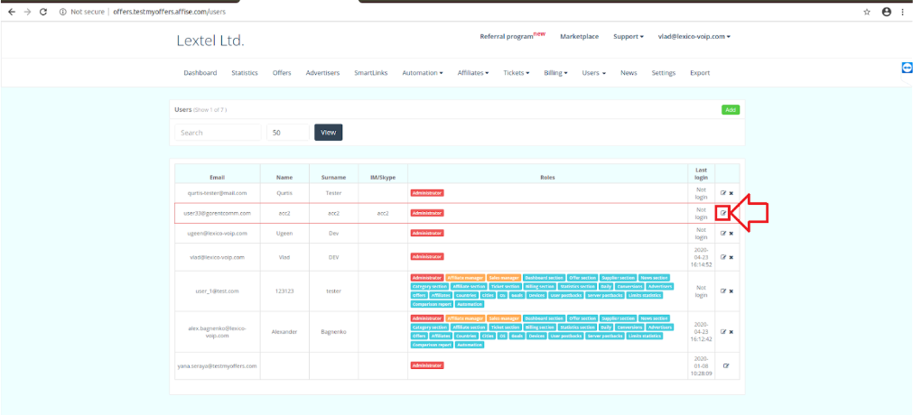The width and height of the screenshot is (913, 415).
Task: Open the vlad@lexico-voip.com account dropdown
Action: coord(694,36)
